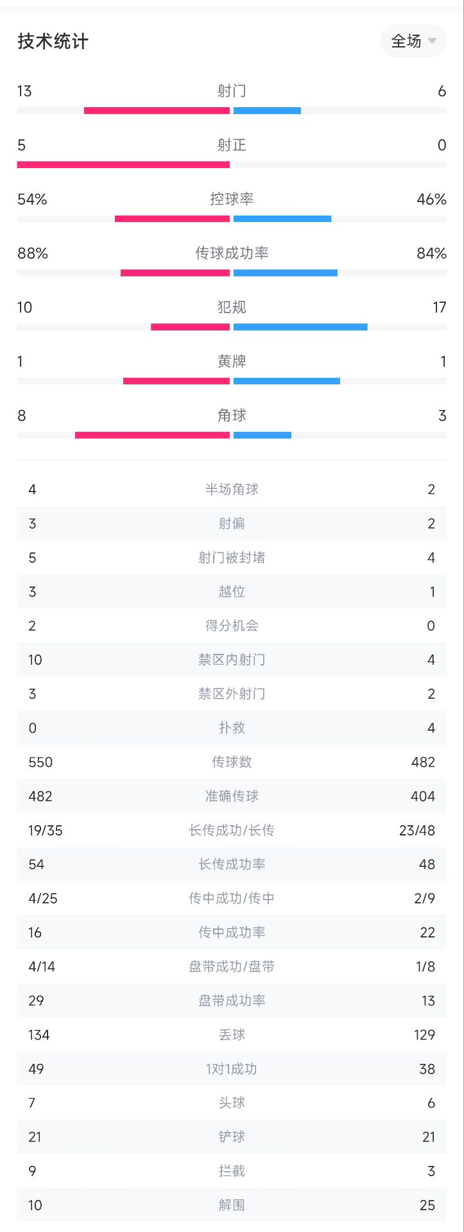
Task: Select the 盘带成功率 row
Action: (x=232, y=1000)
